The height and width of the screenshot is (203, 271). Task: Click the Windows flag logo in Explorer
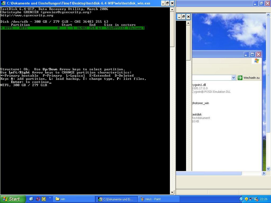tap(257, 61)
